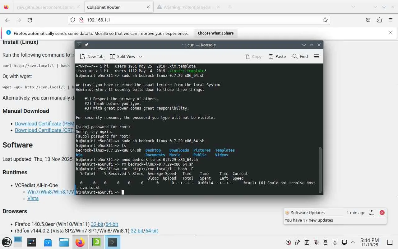The width and height of the screenshot is (398, 249).
Task: Click New Tab in Konsole toolbar
Action: (x=92, y=56)
